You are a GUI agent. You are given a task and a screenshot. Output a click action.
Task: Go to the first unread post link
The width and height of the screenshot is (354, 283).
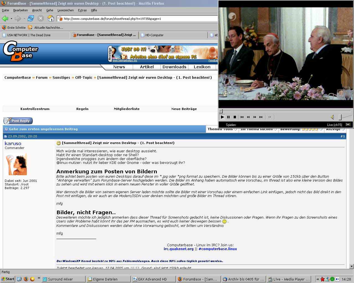point(43,129)
